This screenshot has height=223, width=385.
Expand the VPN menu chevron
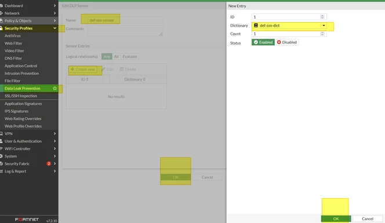55,134
